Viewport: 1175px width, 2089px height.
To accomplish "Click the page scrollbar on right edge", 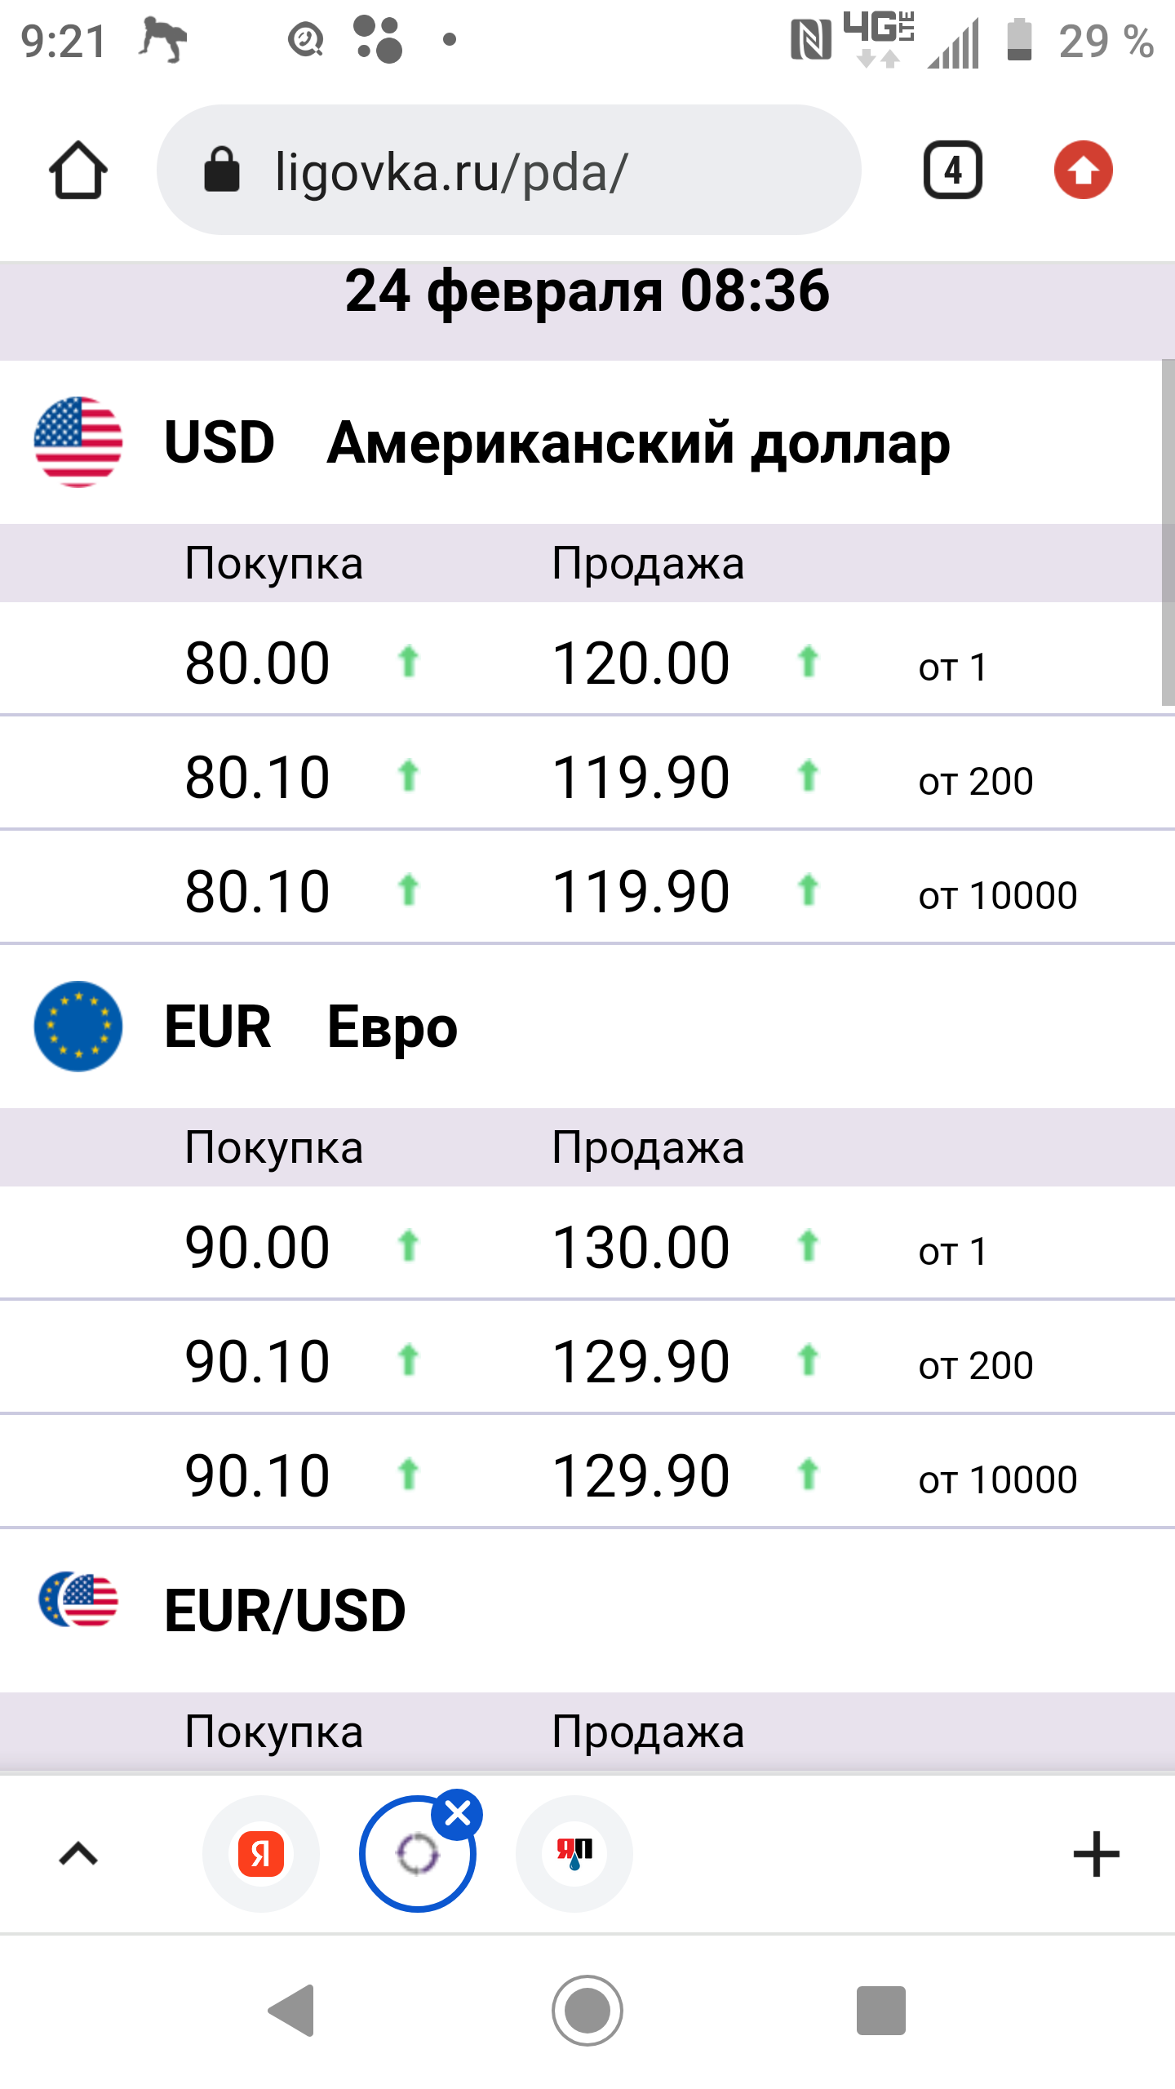I will coord(1168,532).
